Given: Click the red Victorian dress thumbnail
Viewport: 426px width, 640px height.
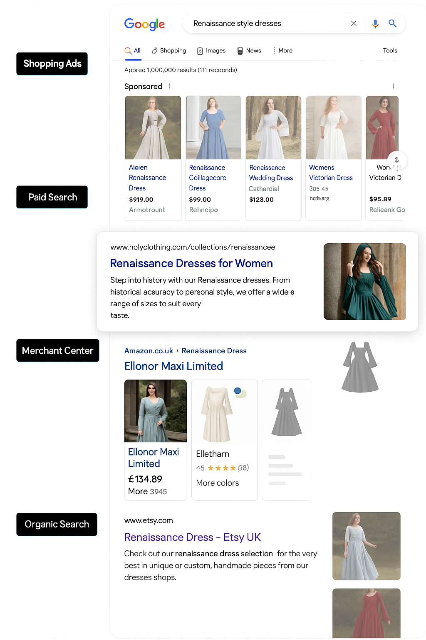Looking at the screenshot, I should tap(382, 127).
